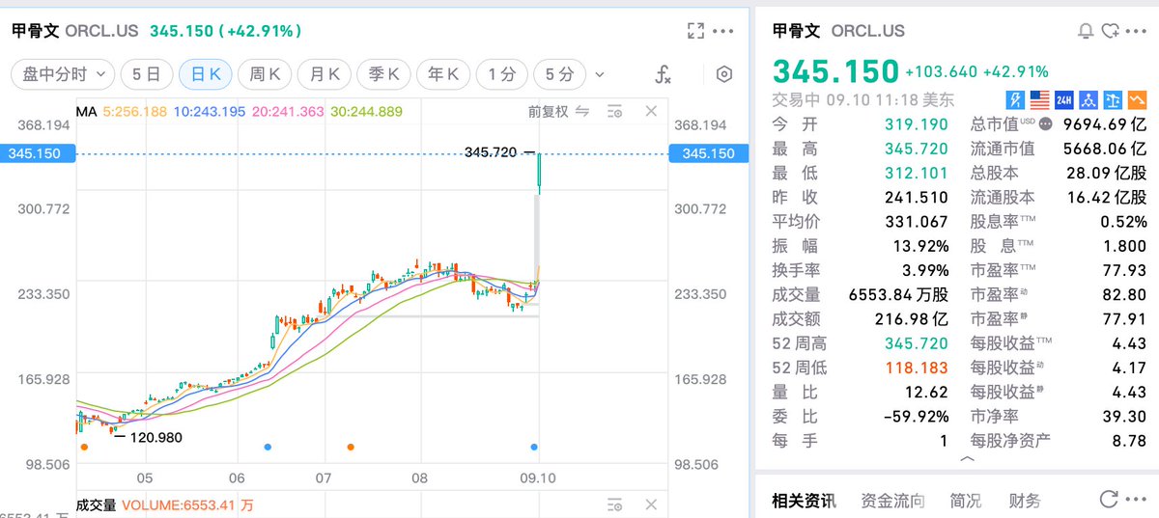Click the blue event marker near month 06
This screenshot has width=1159, height=518.
pyautogui.click(x=268, y=447)
